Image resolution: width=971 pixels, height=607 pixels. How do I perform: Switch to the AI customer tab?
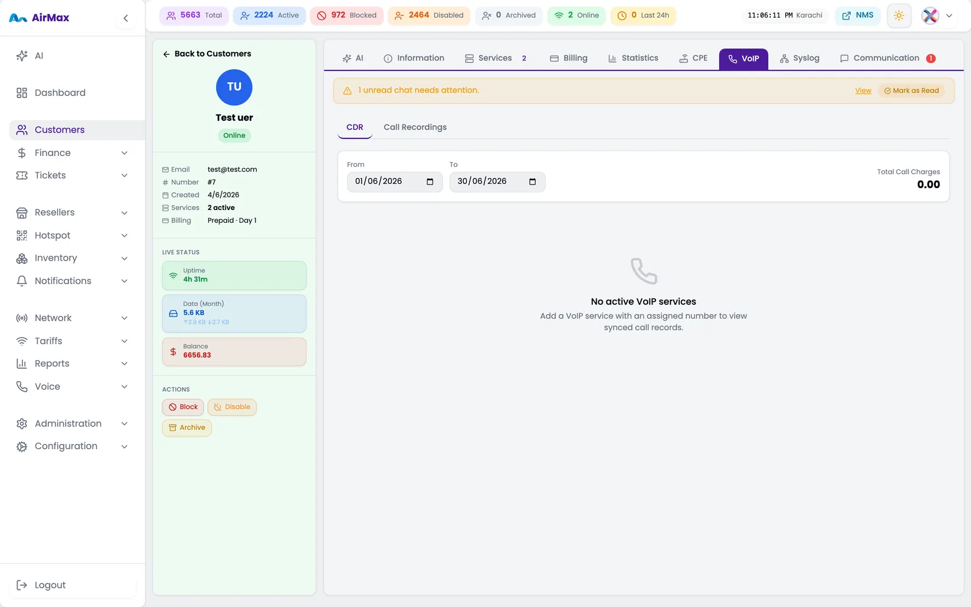(x=353, y=58)
